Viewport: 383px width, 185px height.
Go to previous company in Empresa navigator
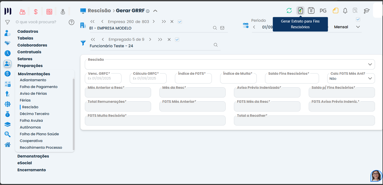pyautogui.click(x=102, y=22)
